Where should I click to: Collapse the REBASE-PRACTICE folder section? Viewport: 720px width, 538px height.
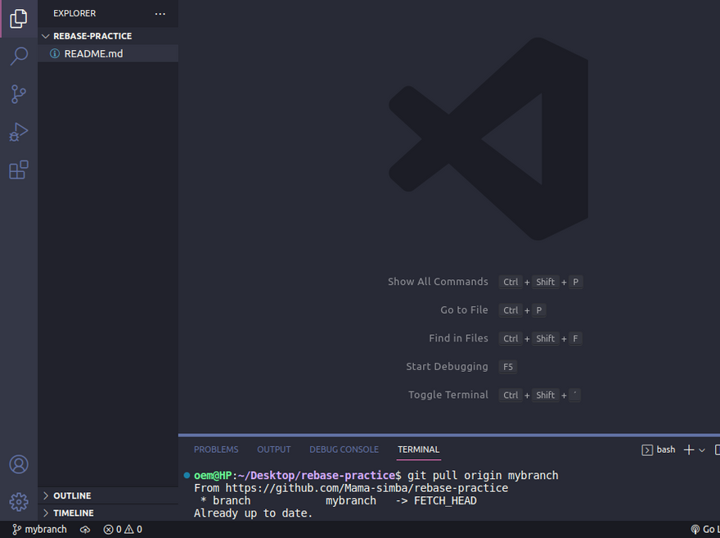pyautogui.click(x=92, y=36)
